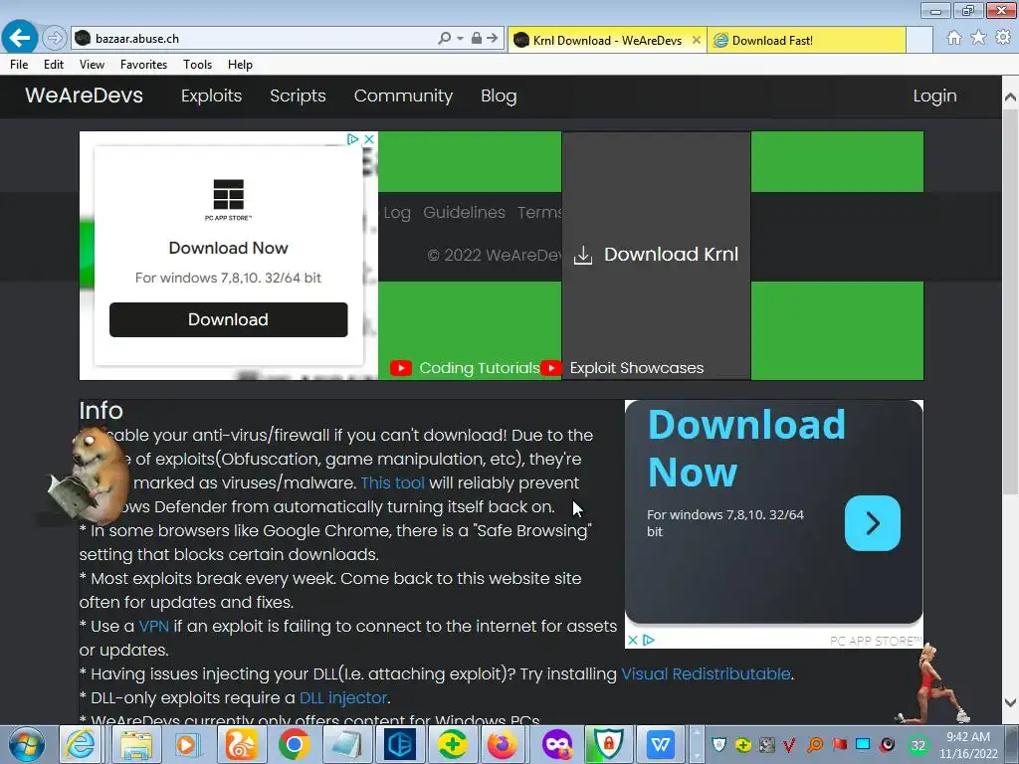The width and height of the screenshot is (1019, 764).
Task: Open Favorites star icon
Action: click(978, 38)
